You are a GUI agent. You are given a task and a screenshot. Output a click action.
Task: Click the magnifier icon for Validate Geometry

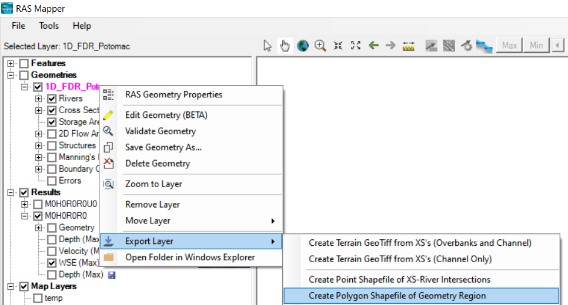coord(108,131)
